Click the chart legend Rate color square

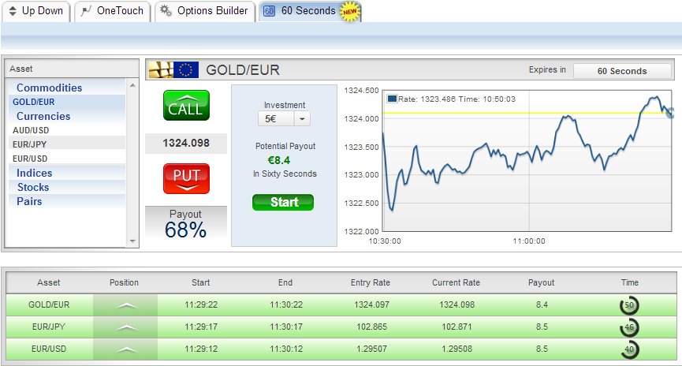(392, 99)
